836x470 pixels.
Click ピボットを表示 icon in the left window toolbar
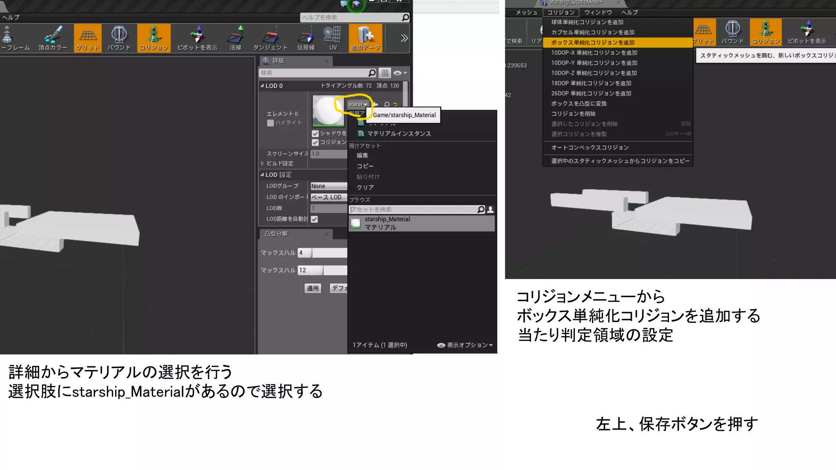197,38
